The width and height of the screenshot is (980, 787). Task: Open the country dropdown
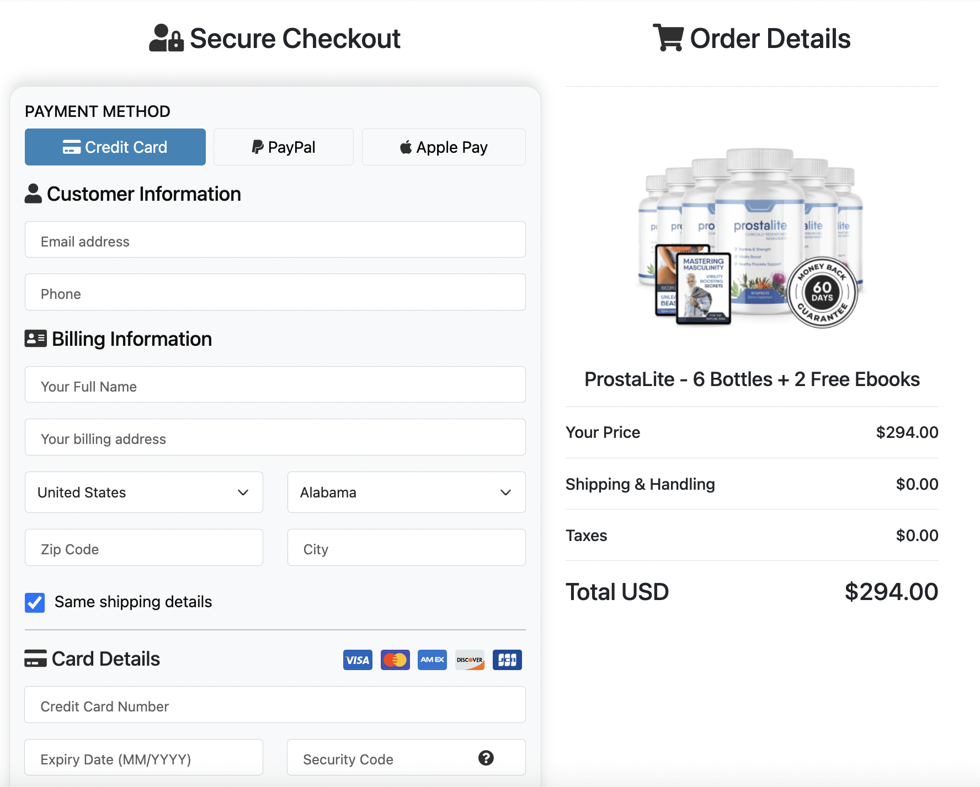click(x=143, y=492)
